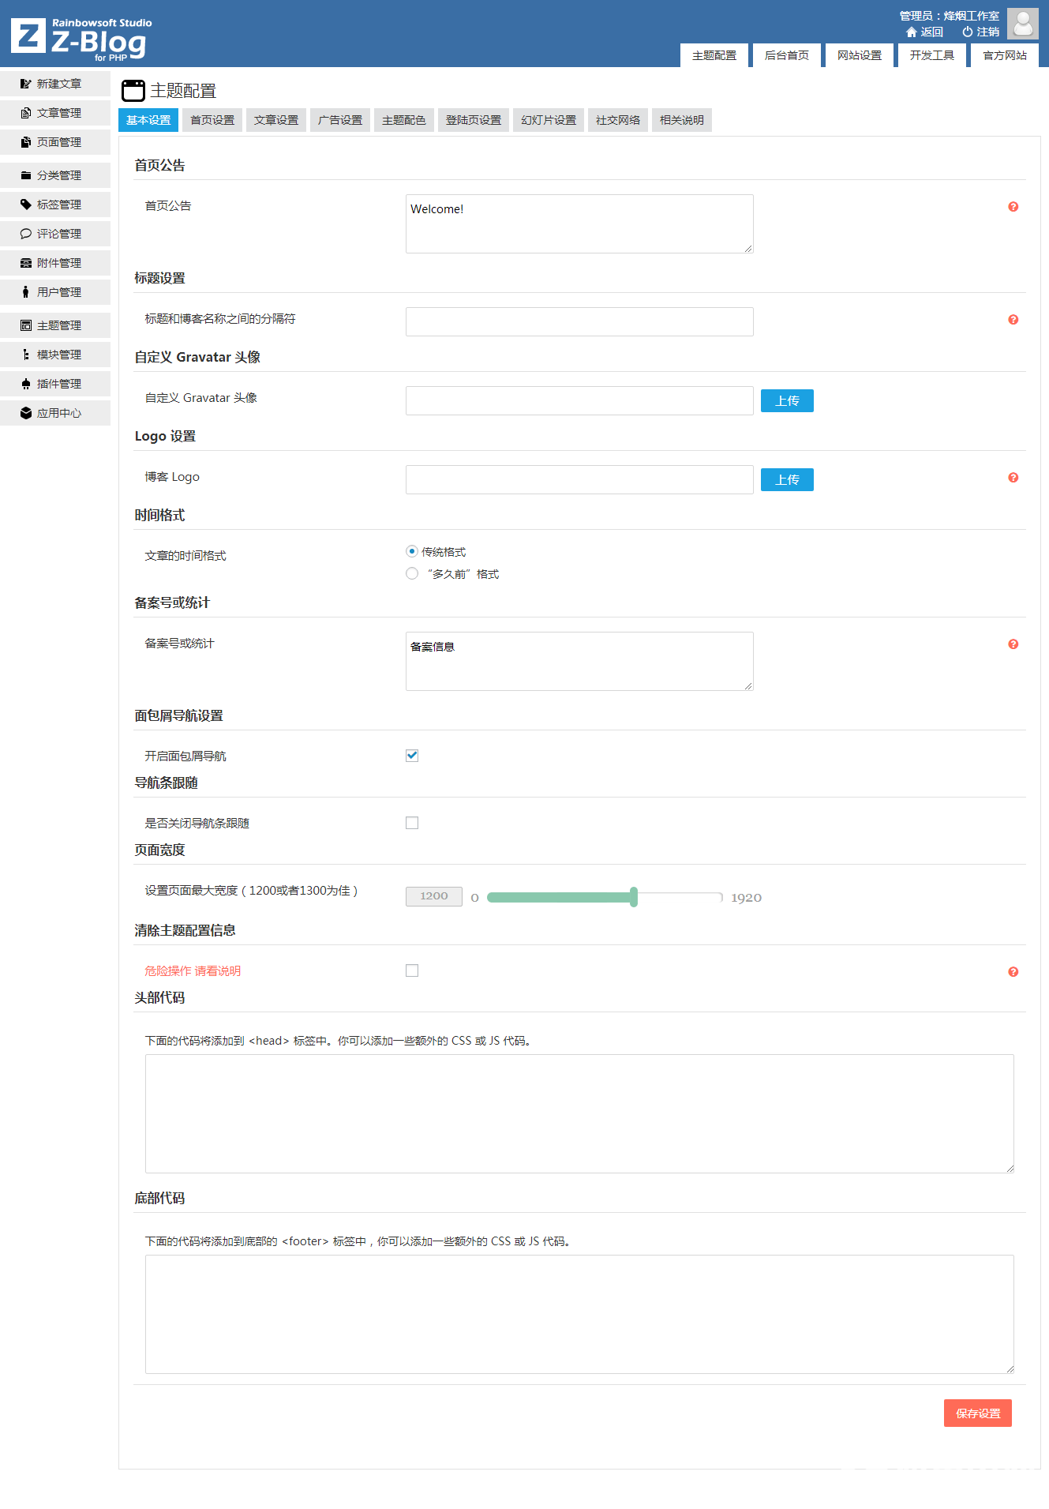This screenshot has width=1049, height=1509.
Task: Click the 附件管理 icon
Action: [26, 263]
